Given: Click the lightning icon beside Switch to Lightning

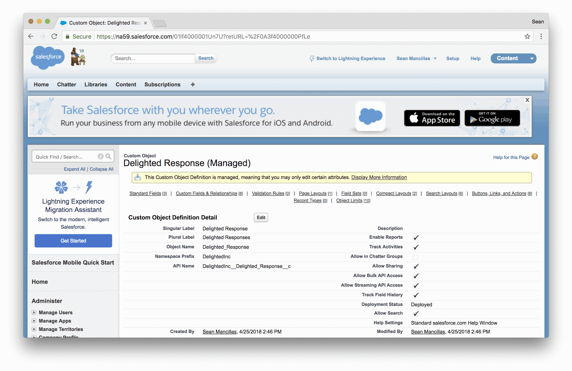Looking at the screenshot, I should tap(312, 59).
